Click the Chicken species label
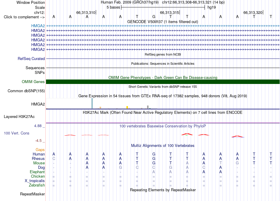The width and height of the screenshot is (280, 201). point(38,176)
